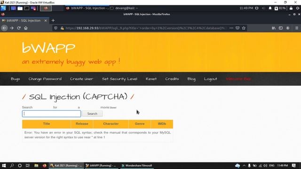Open the microphone tray icon
The image size is (301, 169).
pos(249,166)
